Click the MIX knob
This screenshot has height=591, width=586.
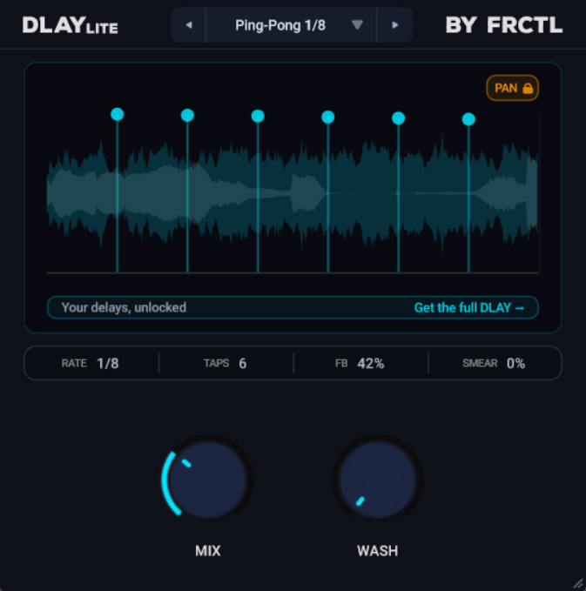(x=207, y=480)
